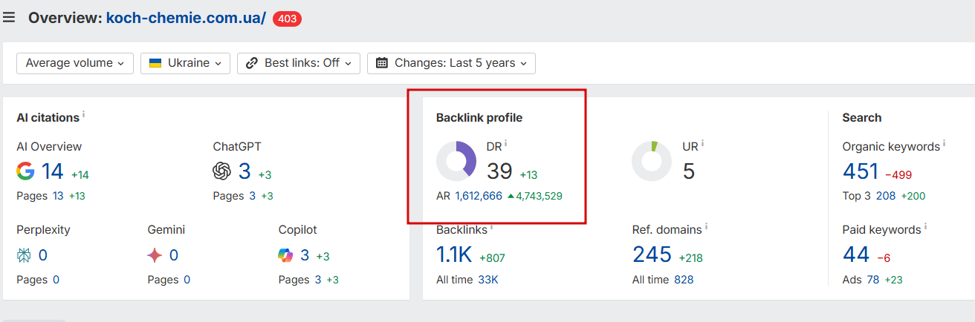
Task: Click the Backlink profile heading
Action: 479,117
